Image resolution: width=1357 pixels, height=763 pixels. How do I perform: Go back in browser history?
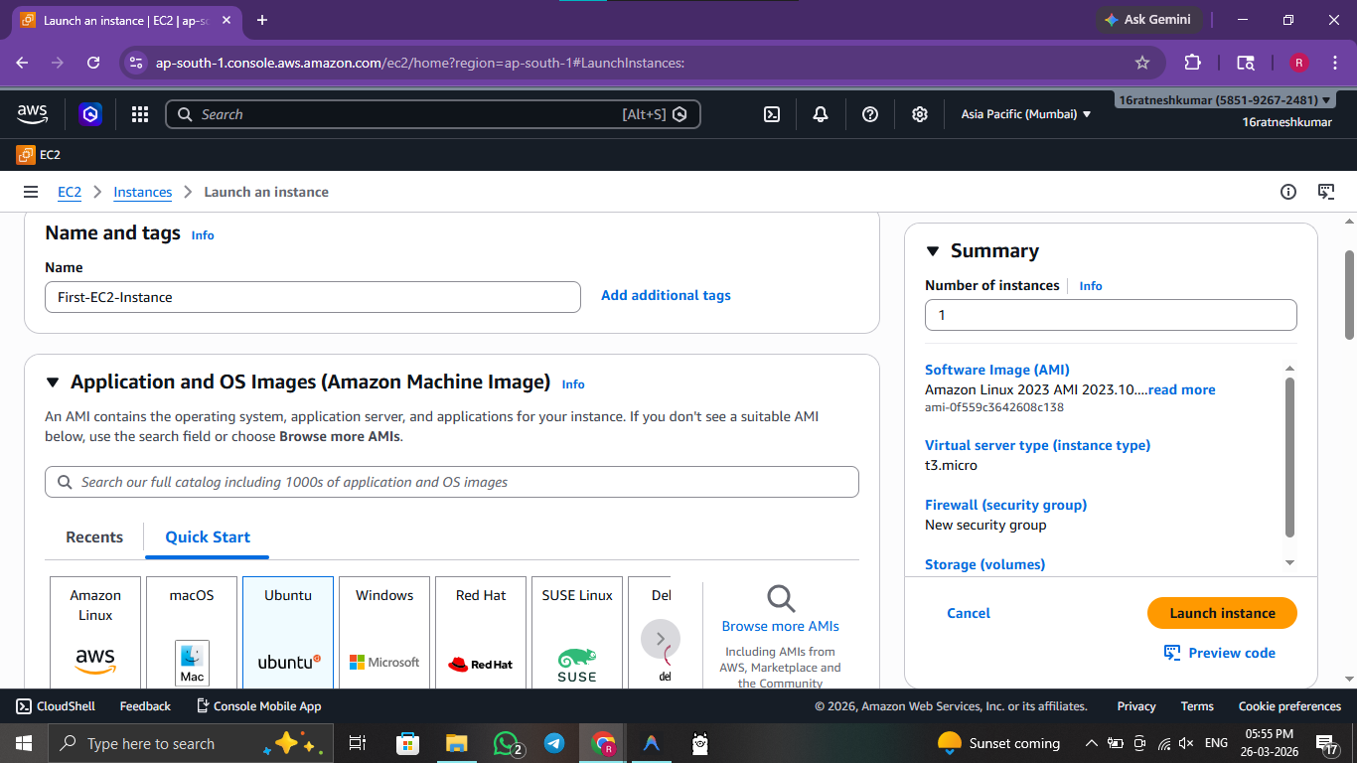[23, 63]
